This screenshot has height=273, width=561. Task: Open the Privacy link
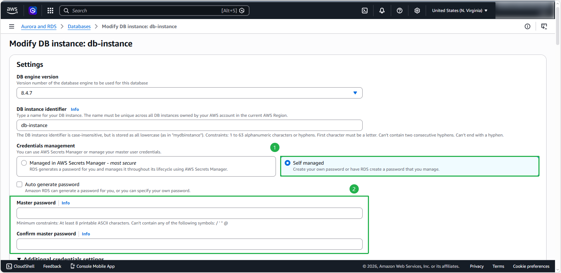pos(477,266)
